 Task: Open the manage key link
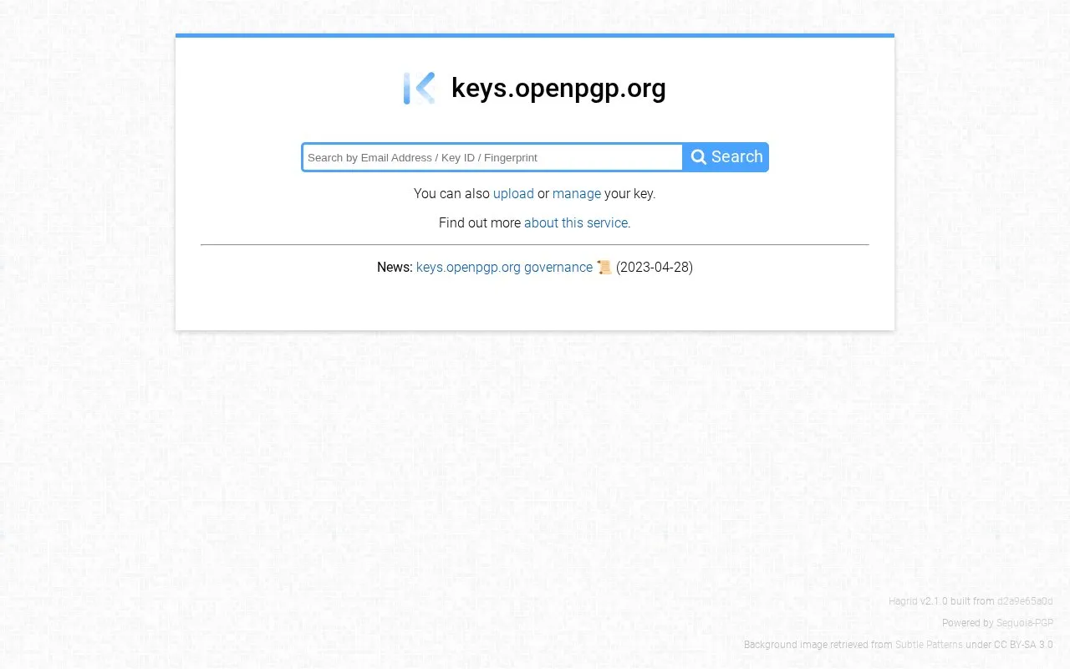[577, 193]
